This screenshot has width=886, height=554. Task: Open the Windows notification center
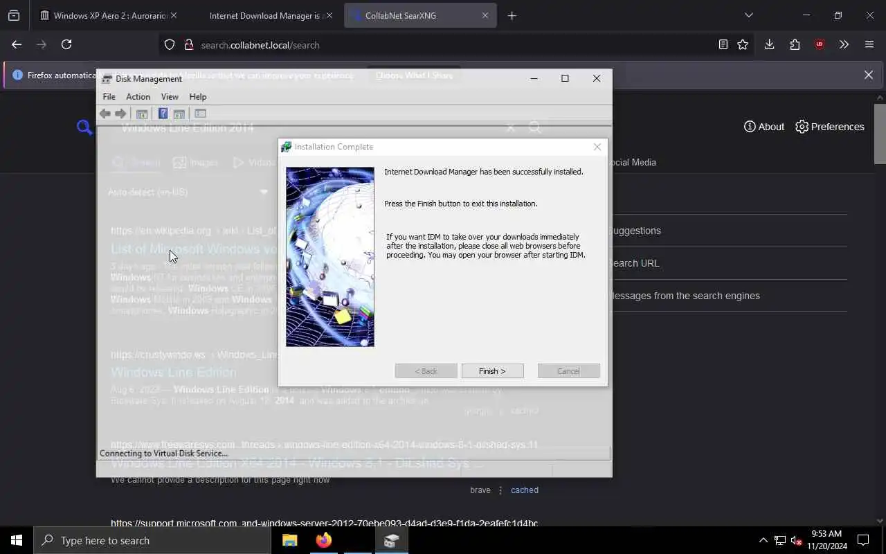tap(863, 540)
